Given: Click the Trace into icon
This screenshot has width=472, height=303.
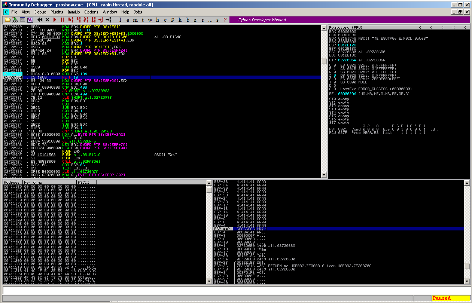Looking at the screenshot, I should [86, 20].
